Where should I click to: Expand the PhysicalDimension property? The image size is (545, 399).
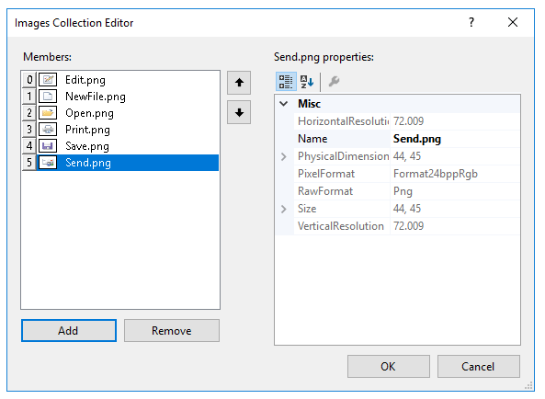284,156
